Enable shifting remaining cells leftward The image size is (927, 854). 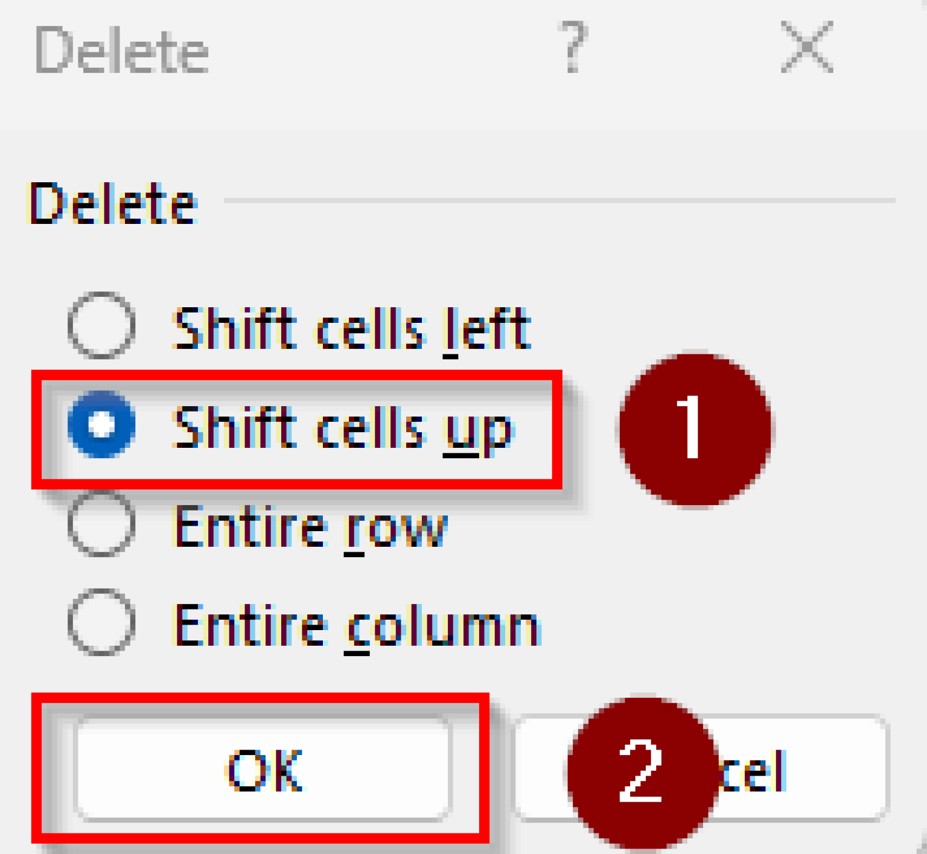[103, 326]
